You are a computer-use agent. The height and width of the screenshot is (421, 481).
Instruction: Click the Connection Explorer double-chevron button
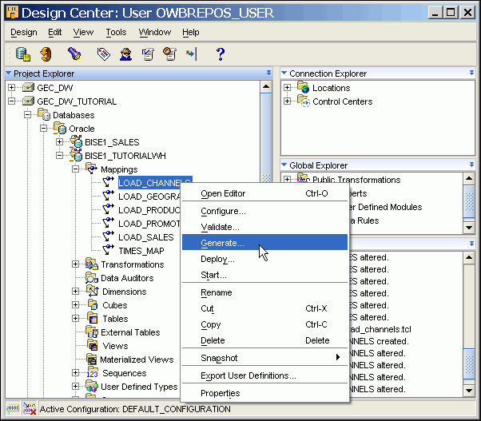471,73
